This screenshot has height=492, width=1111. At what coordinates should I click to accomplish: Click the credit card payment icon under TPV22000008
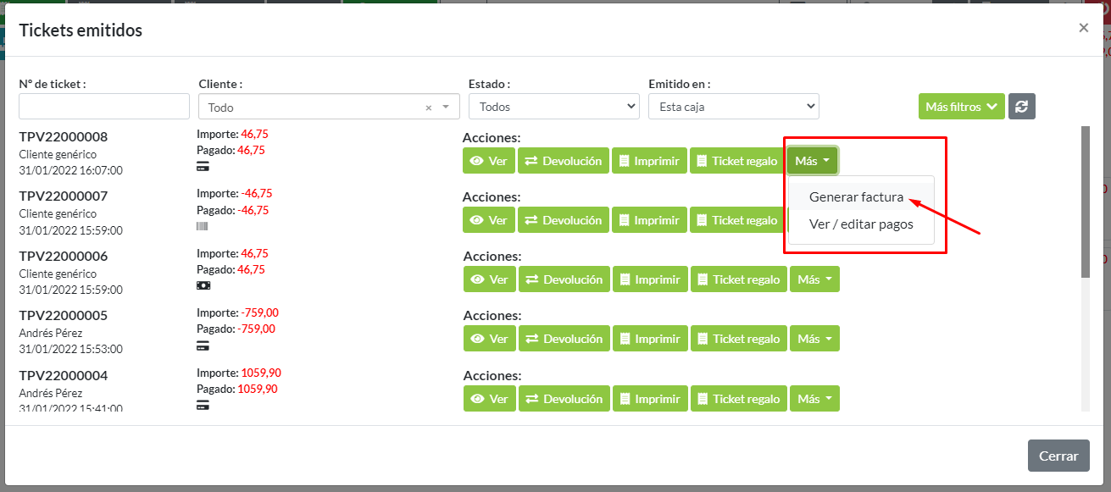203,167
